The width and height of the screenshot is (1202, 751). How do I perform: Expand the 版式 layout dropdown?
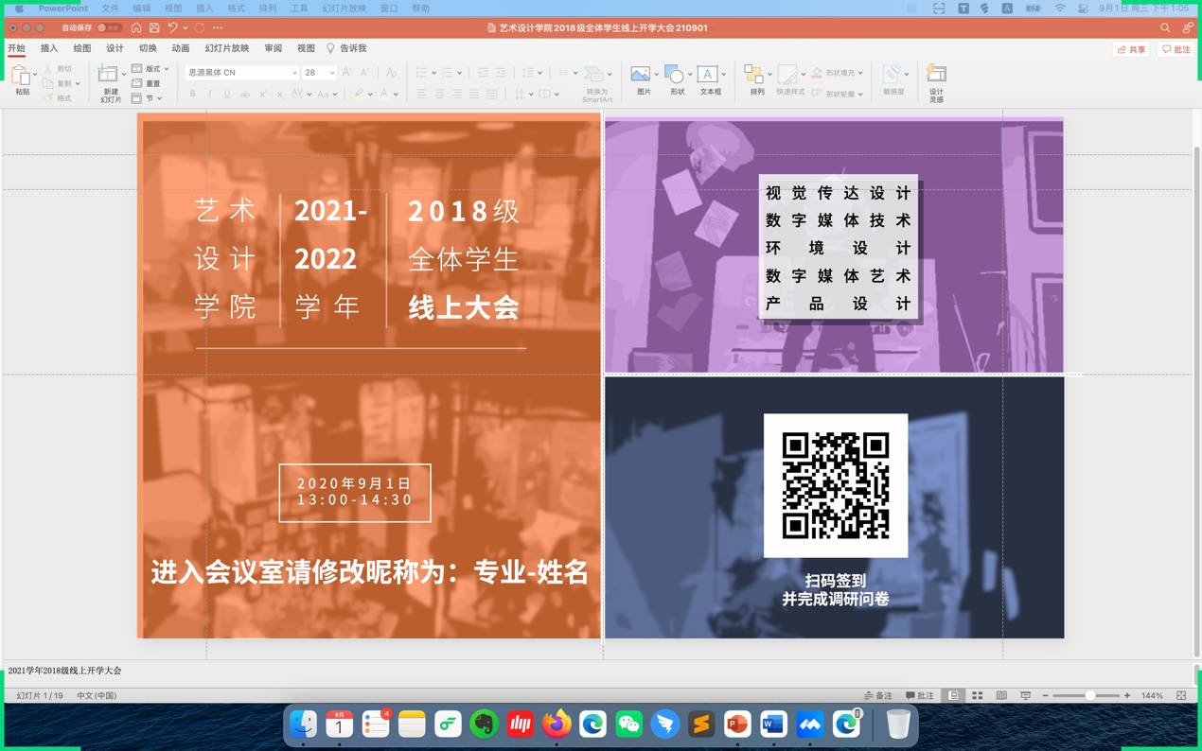point(151,69)
